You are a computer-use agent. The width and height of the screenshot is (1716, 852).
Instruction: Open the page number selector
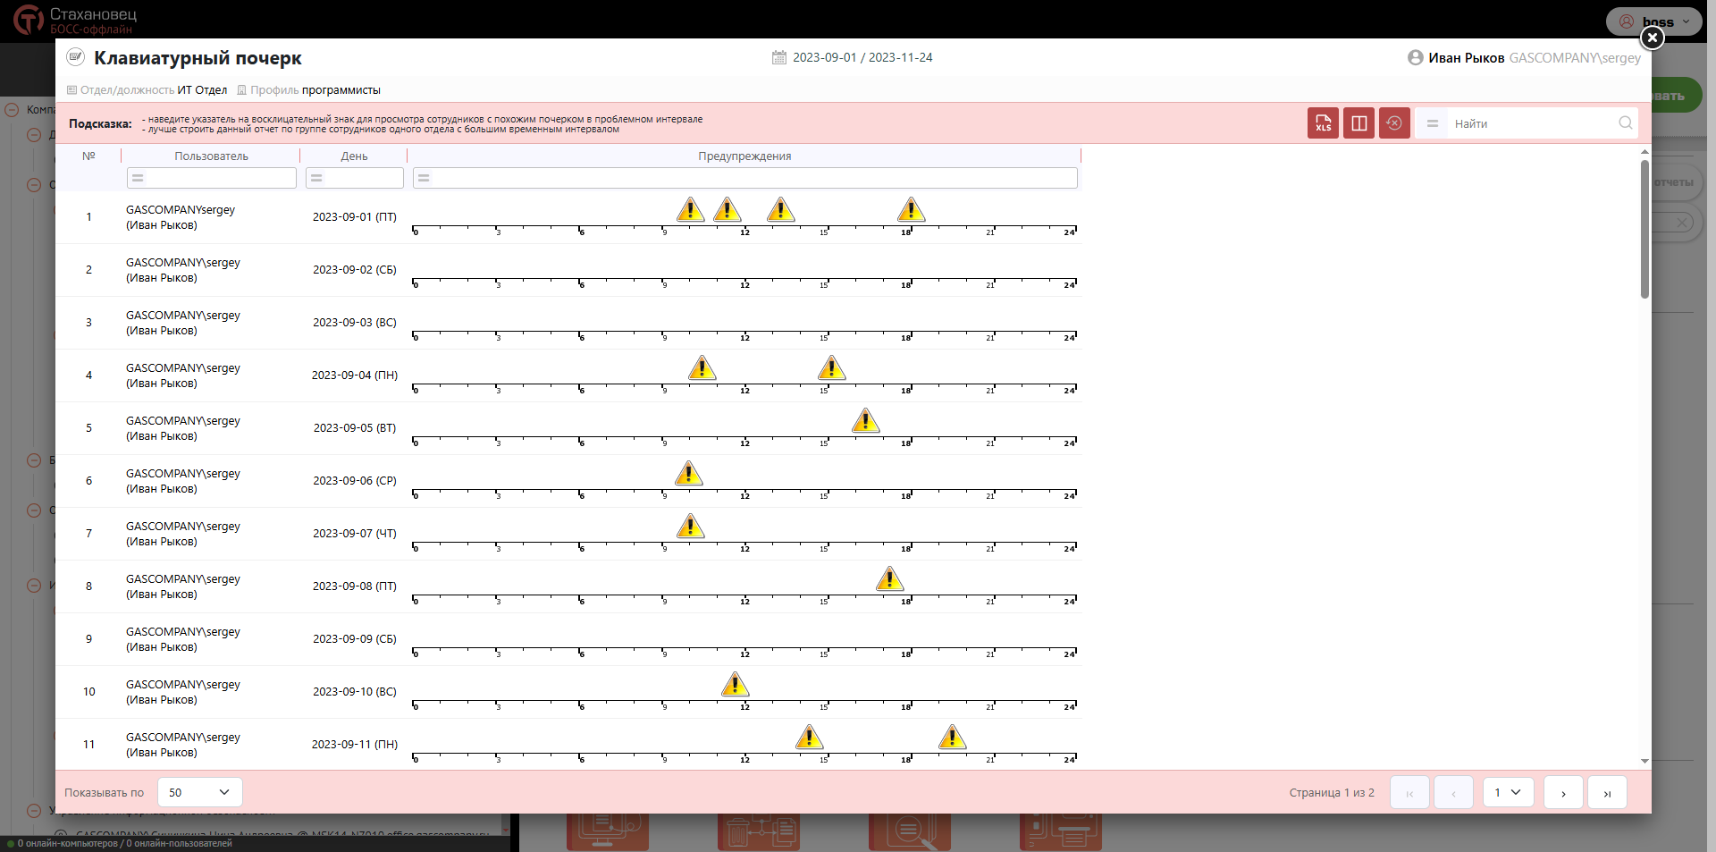1508,792
